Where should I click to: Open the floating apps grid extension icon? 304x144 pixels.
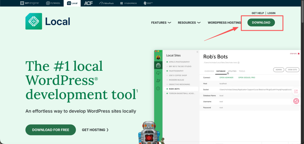[x=296, y=91]
